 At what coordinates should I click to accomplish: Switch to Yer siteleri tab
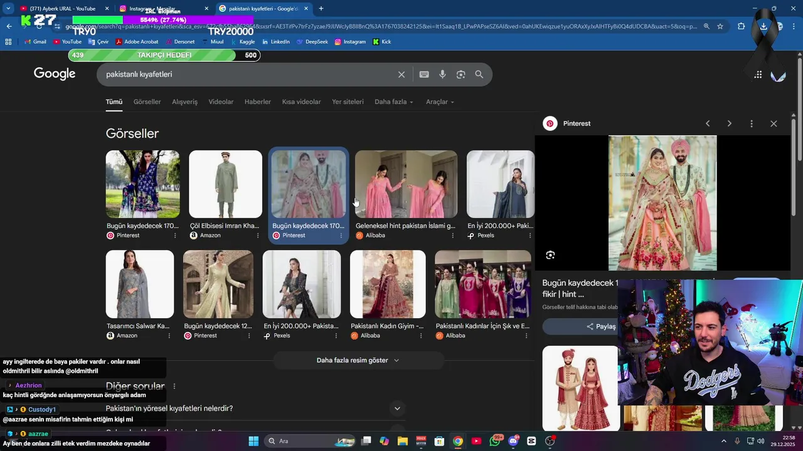coord(348,101)
